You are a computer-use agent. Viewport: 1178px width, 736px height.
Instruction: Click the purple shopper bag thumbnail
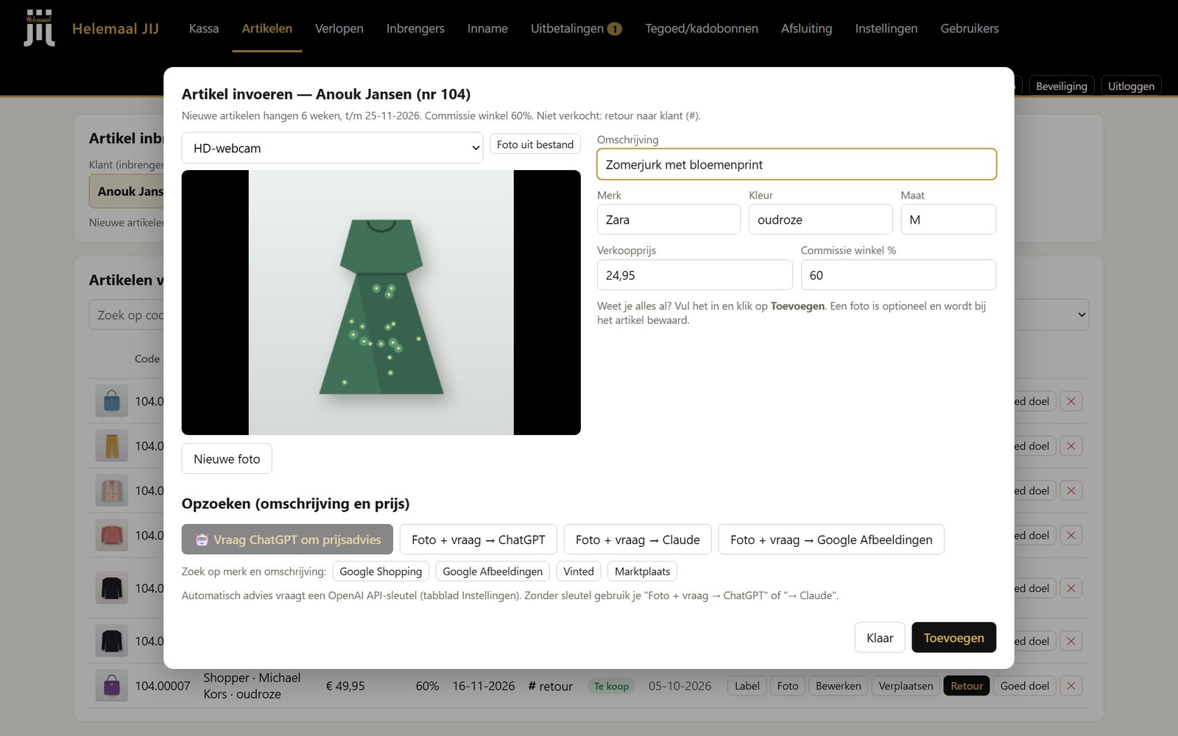pyautogui.click(x=112, y=686)
